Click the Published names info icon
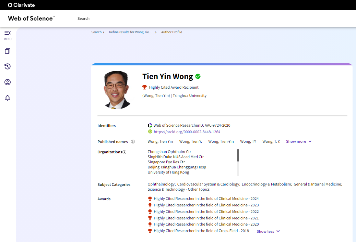356x242 pixels. point(133,142)
